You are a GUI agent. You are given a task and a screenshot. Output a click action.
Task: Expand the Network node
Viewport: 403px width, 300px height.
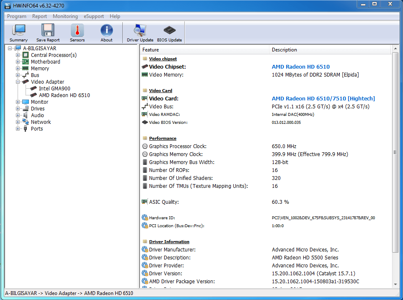tap(18, 122)
